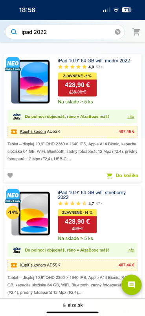
Task: Add blue iPad to favorites heart
Action: (10, 175)
